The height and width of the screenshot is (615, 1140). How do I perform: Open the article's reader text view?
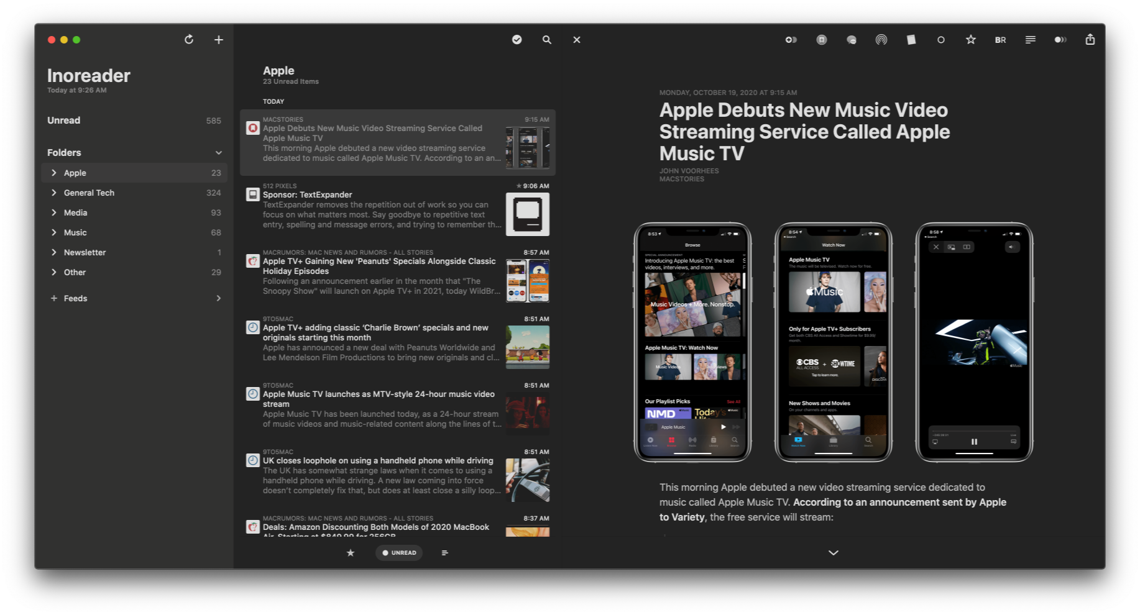[x=1030, y=39]
